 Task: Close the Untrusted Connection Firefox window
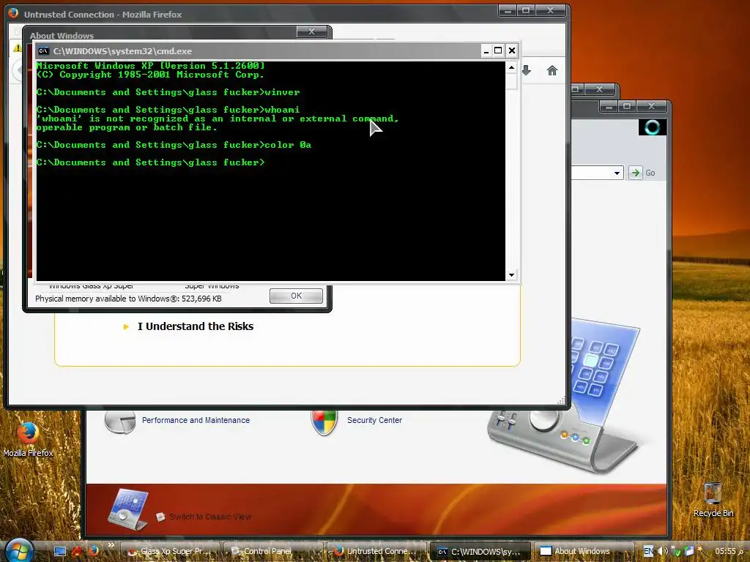coord(550,10)
